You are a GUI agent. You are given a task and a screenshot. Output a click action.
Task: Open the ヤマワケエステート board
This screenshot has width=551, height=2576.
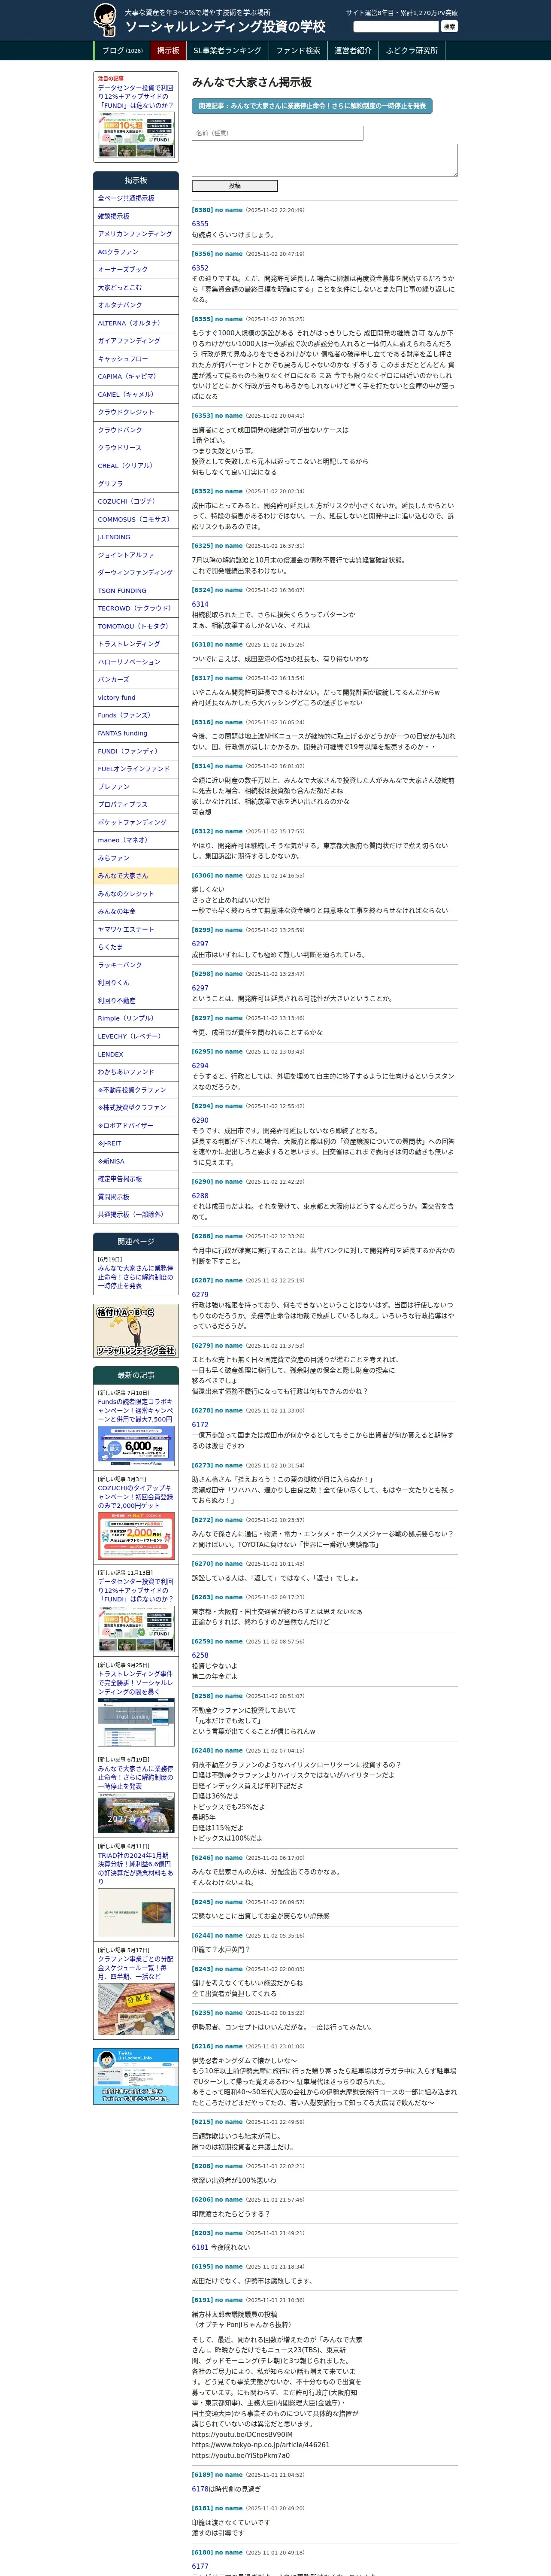(x=136, y=929)
